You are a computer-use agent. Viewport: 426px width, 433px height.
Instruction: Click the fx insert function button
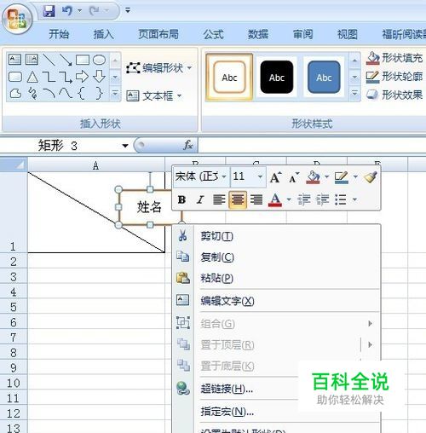click(x=188, y=145)
